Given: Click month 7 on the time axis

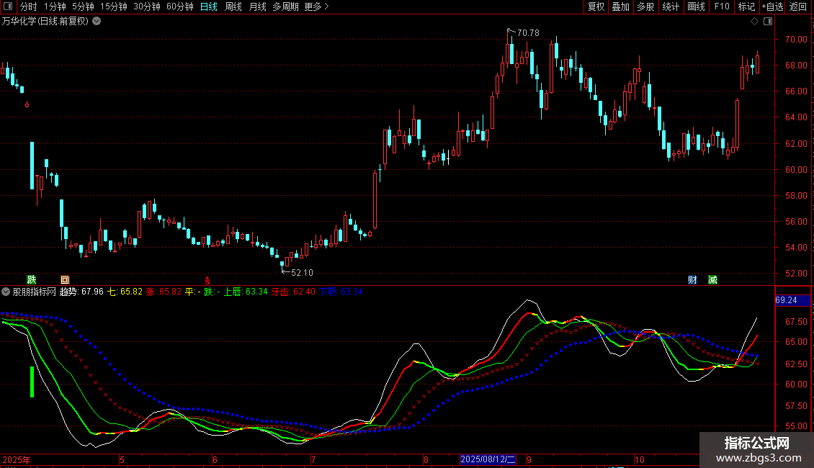Looking at the screenshot, I should [313, 459].
